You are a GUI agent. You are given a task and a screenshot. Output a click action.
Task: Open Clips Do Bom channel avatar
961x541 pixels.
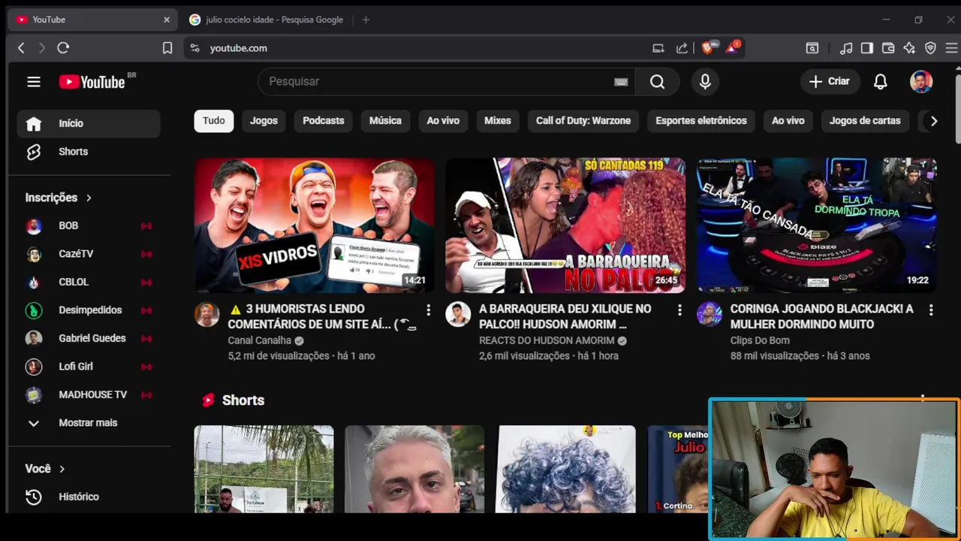[x=709, y=314]
